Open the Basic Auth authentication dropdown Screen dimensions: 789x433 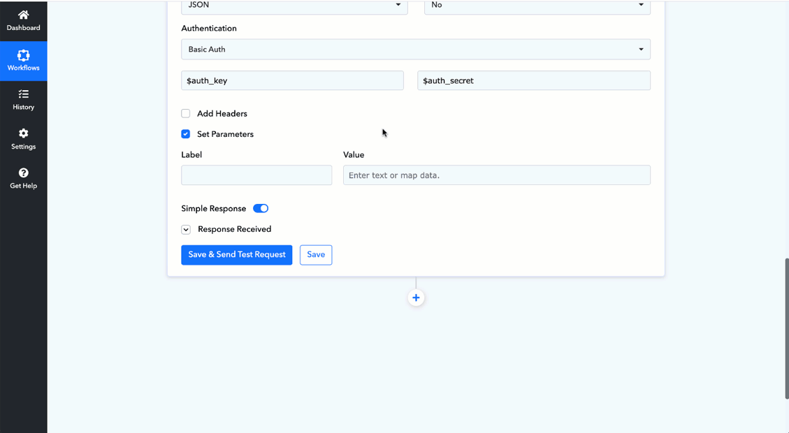[x=416, y=50]
